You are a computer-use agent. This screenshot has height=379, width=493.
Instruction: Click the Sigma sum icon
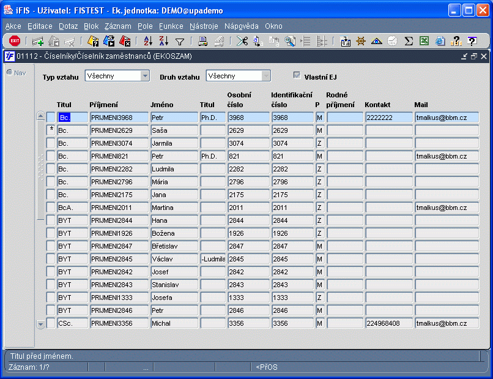(x=409, y=41)
